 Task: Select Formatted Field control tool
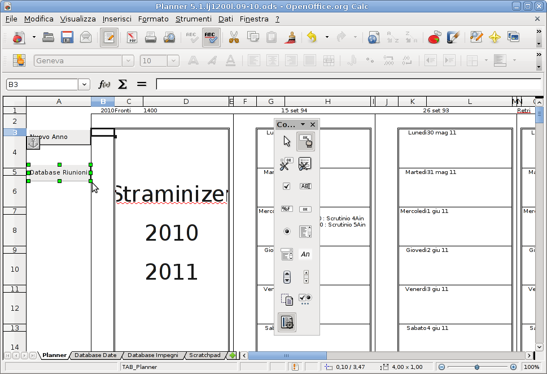(x=287, y=209)
